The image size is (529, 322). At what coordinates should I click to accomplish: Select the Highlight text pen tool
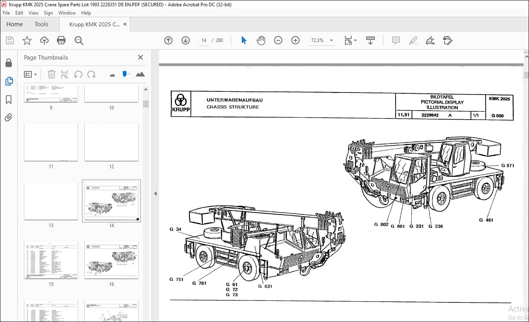(413, 40)
